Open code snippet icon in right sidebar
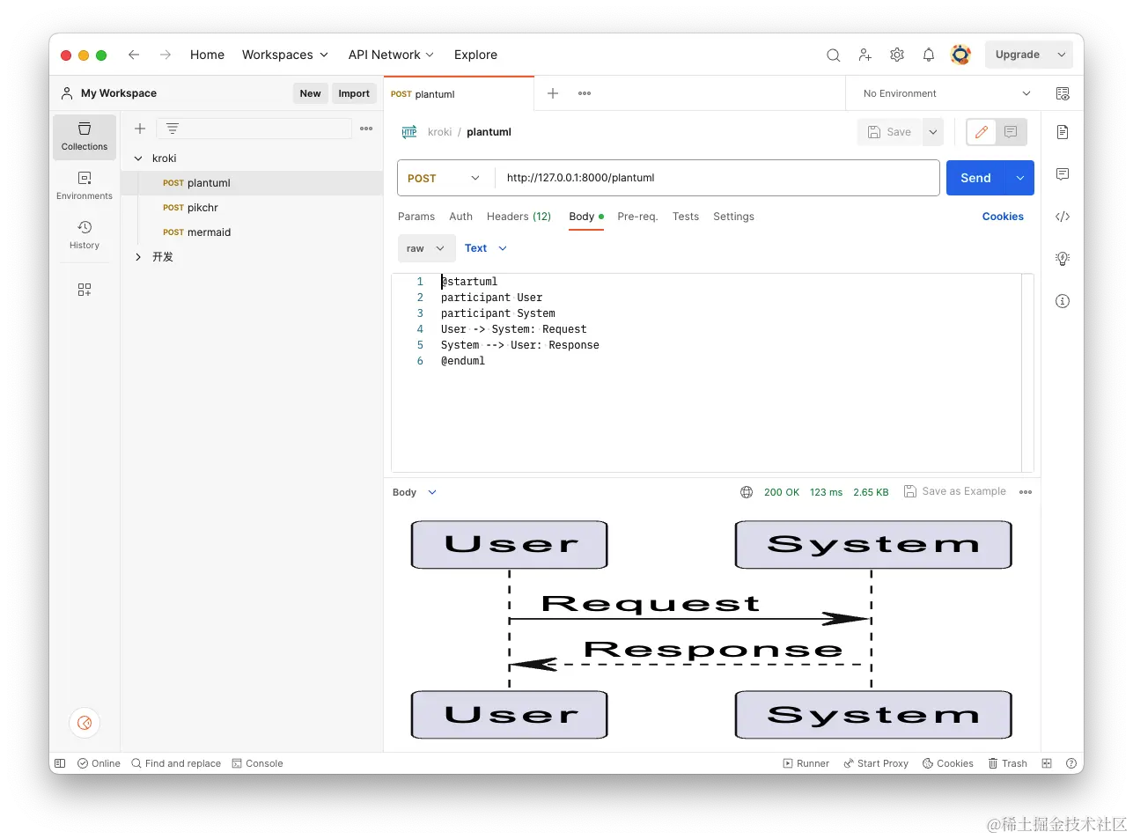 click(x=1063, y=217)
